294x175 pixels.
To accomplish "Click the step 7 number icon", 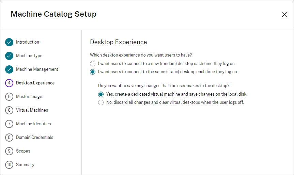I will [x=9, y=124].
